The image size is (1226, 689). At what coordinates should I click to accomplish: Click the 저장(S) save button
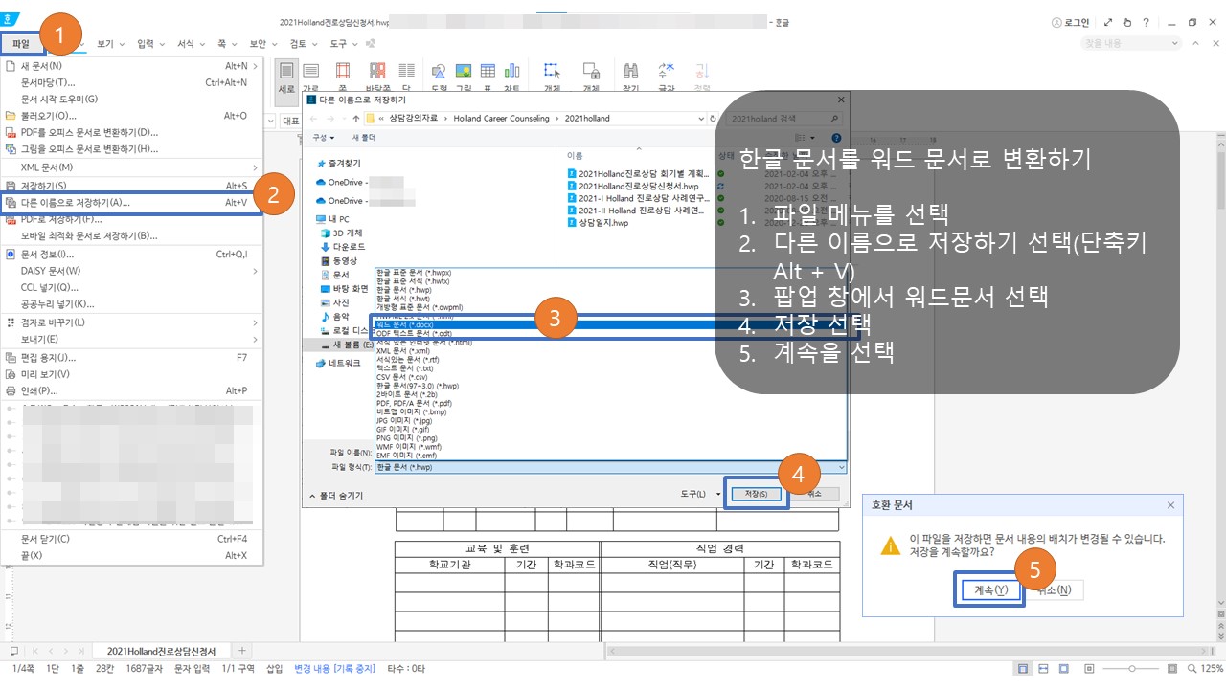click(756, 493)
